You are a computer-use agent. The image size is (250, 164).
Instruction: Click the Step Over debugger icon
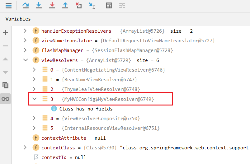point(26,6)
